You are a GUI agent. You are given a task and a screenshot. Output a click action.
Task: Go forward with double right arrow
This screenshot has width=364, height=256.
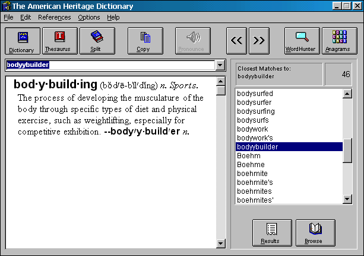(259, 41)
